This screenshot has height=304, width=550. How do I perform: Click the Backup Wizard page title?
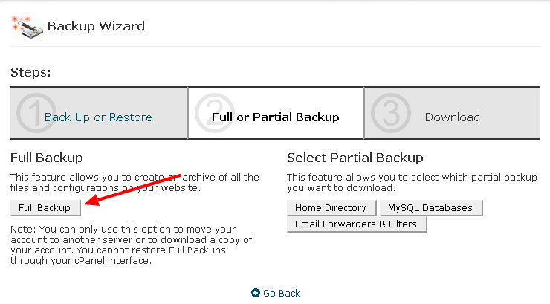pyautogui.click(x=96, y=26)
